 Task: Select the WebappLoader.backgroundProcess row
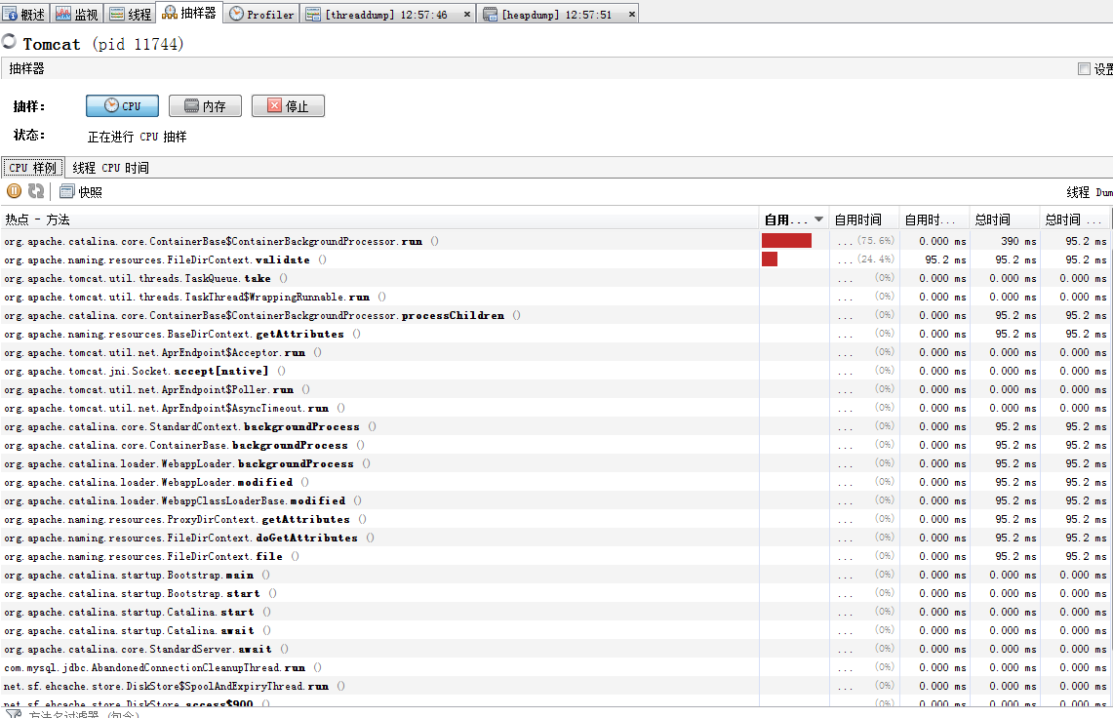(x=556, y=463)
